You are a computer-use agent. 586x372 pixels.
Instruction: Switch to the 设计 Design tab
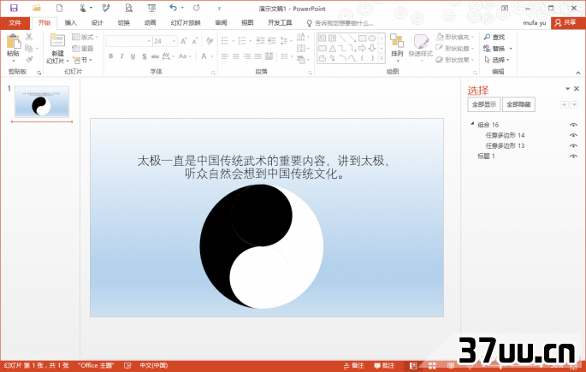(97, 23)
